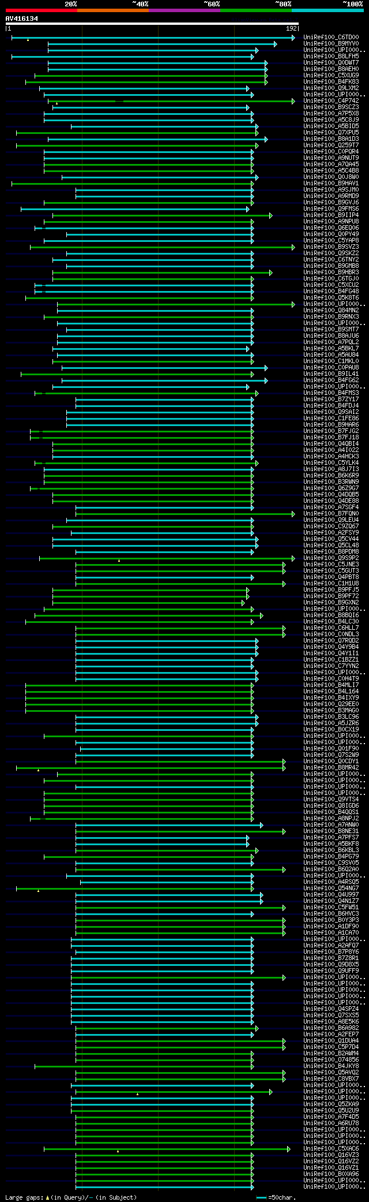Select the UniRef100_C0H4T9 entry

pos(331,679)
